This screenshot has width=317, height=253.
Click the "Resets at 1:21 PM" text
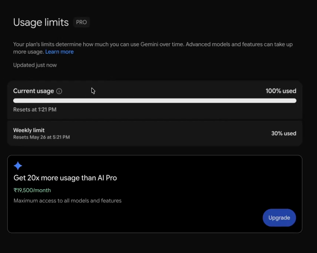click(35, 110)
